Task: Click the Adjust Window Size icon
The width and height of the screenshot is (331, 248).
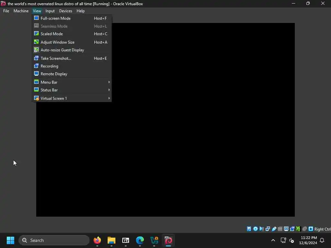Action: pyautogui.click(x=36, y=42)
